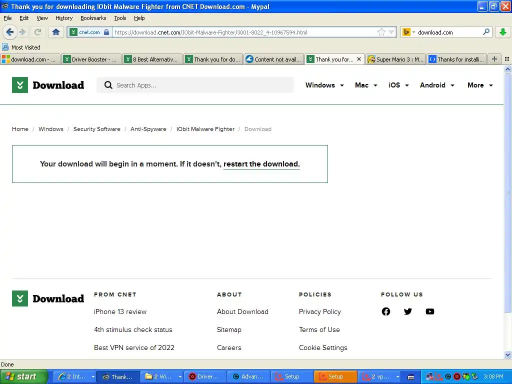
Task: Open the Edit menu
Action: pos(24,18)
